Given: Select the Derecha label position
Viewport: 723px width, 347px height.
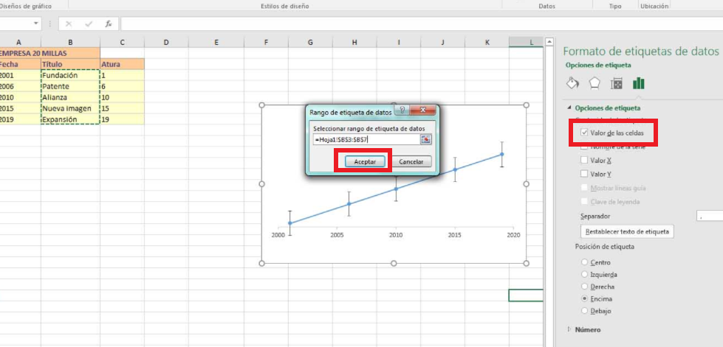Looking at the screenshot, I should (585, 287).
